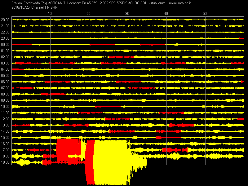The width and height of the screenshot is (248, 186).
Task: Click the 13:00 hour label
Action: tap(5, 125)
